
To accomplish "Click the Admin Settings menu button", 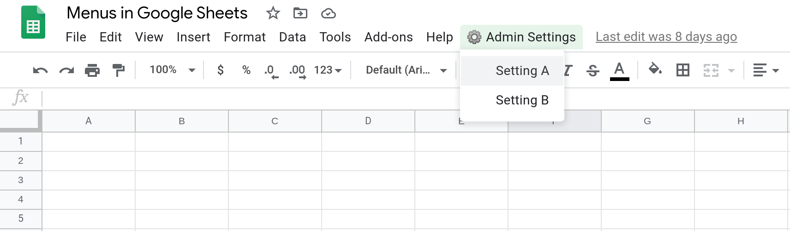I will click(521, 37).
